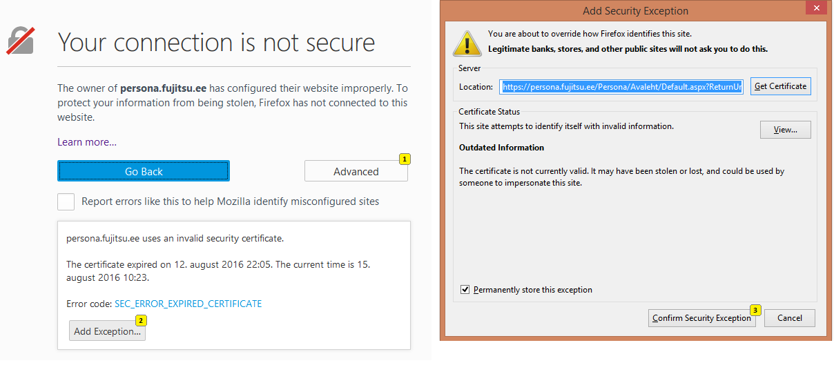Click yellow annotation badge number 3
Screen dimensions: 834x374
(755, 310)
